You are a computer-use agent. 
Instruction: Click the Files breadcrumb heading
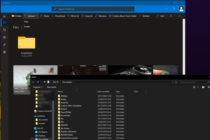point(16,27)
